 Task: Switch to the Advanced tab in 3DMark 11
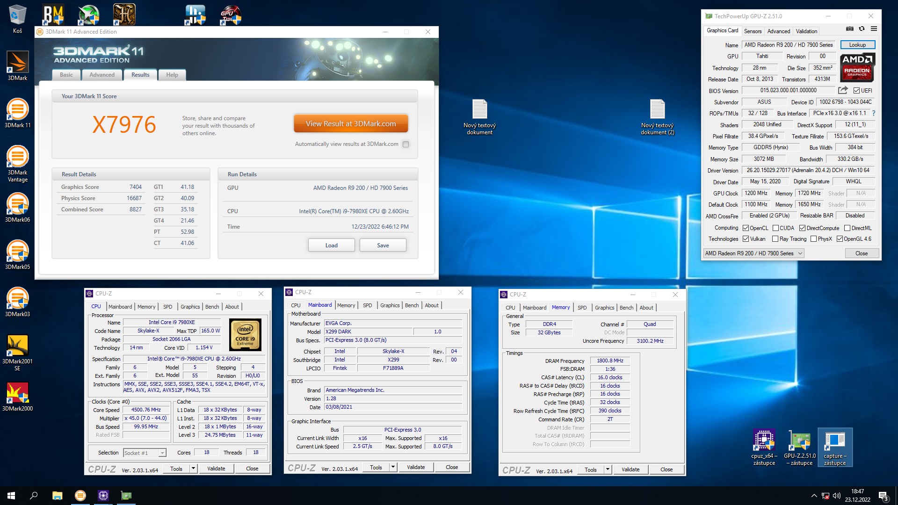(102, 75)
